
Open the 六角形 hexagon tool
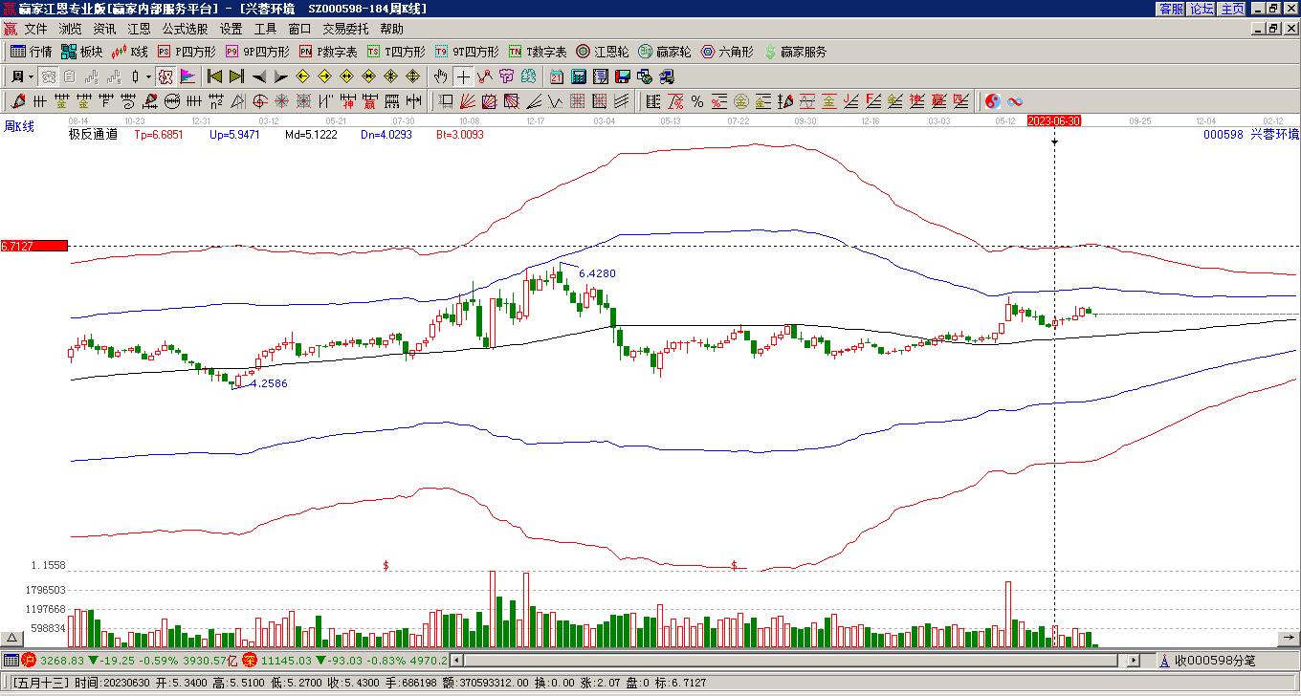point(727,52)
